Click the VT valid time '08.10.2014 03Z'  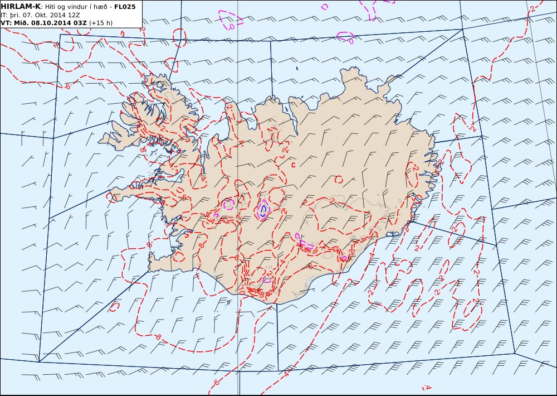(x=59, y=23)
